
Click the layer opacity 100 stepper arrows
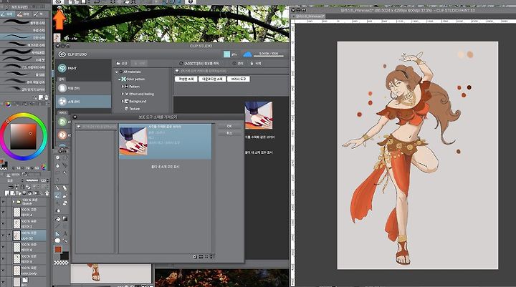click(49, 180)
